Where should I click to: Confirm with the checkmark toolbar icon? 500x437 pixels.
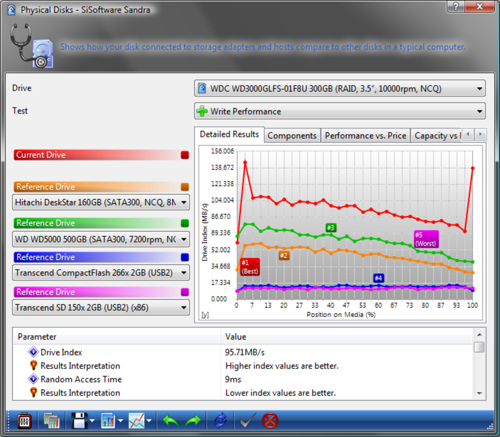(248, 421)
